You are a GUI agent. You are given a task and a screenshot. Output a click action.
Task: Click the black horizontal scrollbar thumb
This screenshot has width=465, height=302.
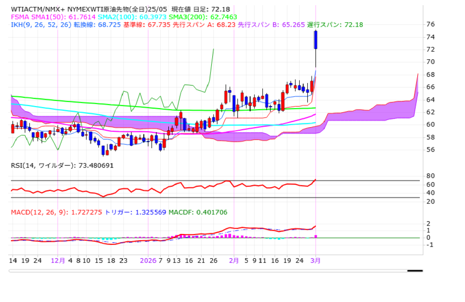coord(415,271)
